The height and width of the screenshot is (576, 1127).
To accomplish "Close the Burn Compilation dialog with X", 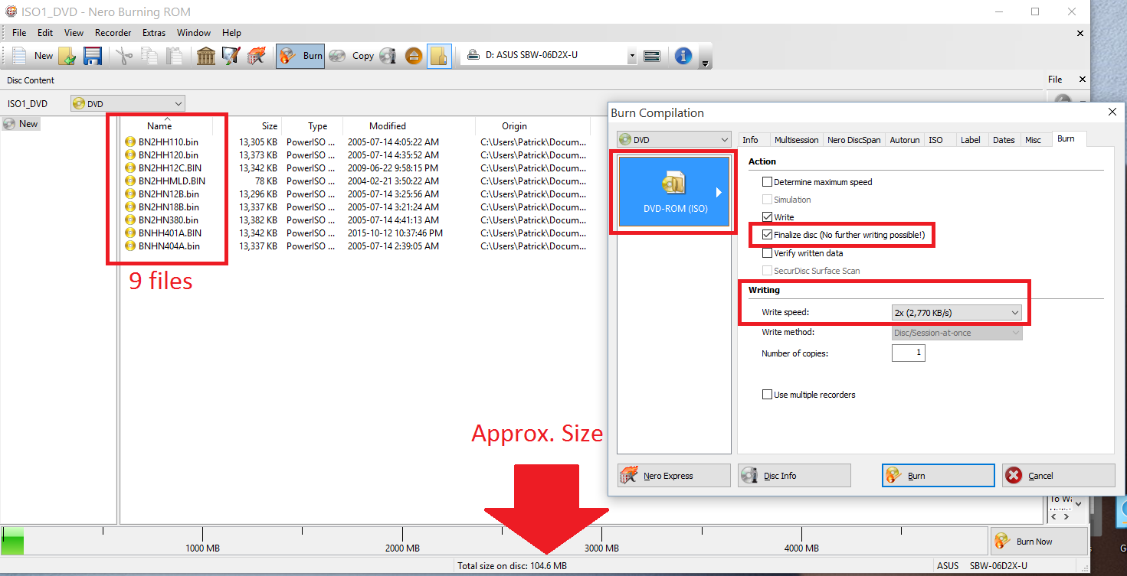I will pos(1112,112).
